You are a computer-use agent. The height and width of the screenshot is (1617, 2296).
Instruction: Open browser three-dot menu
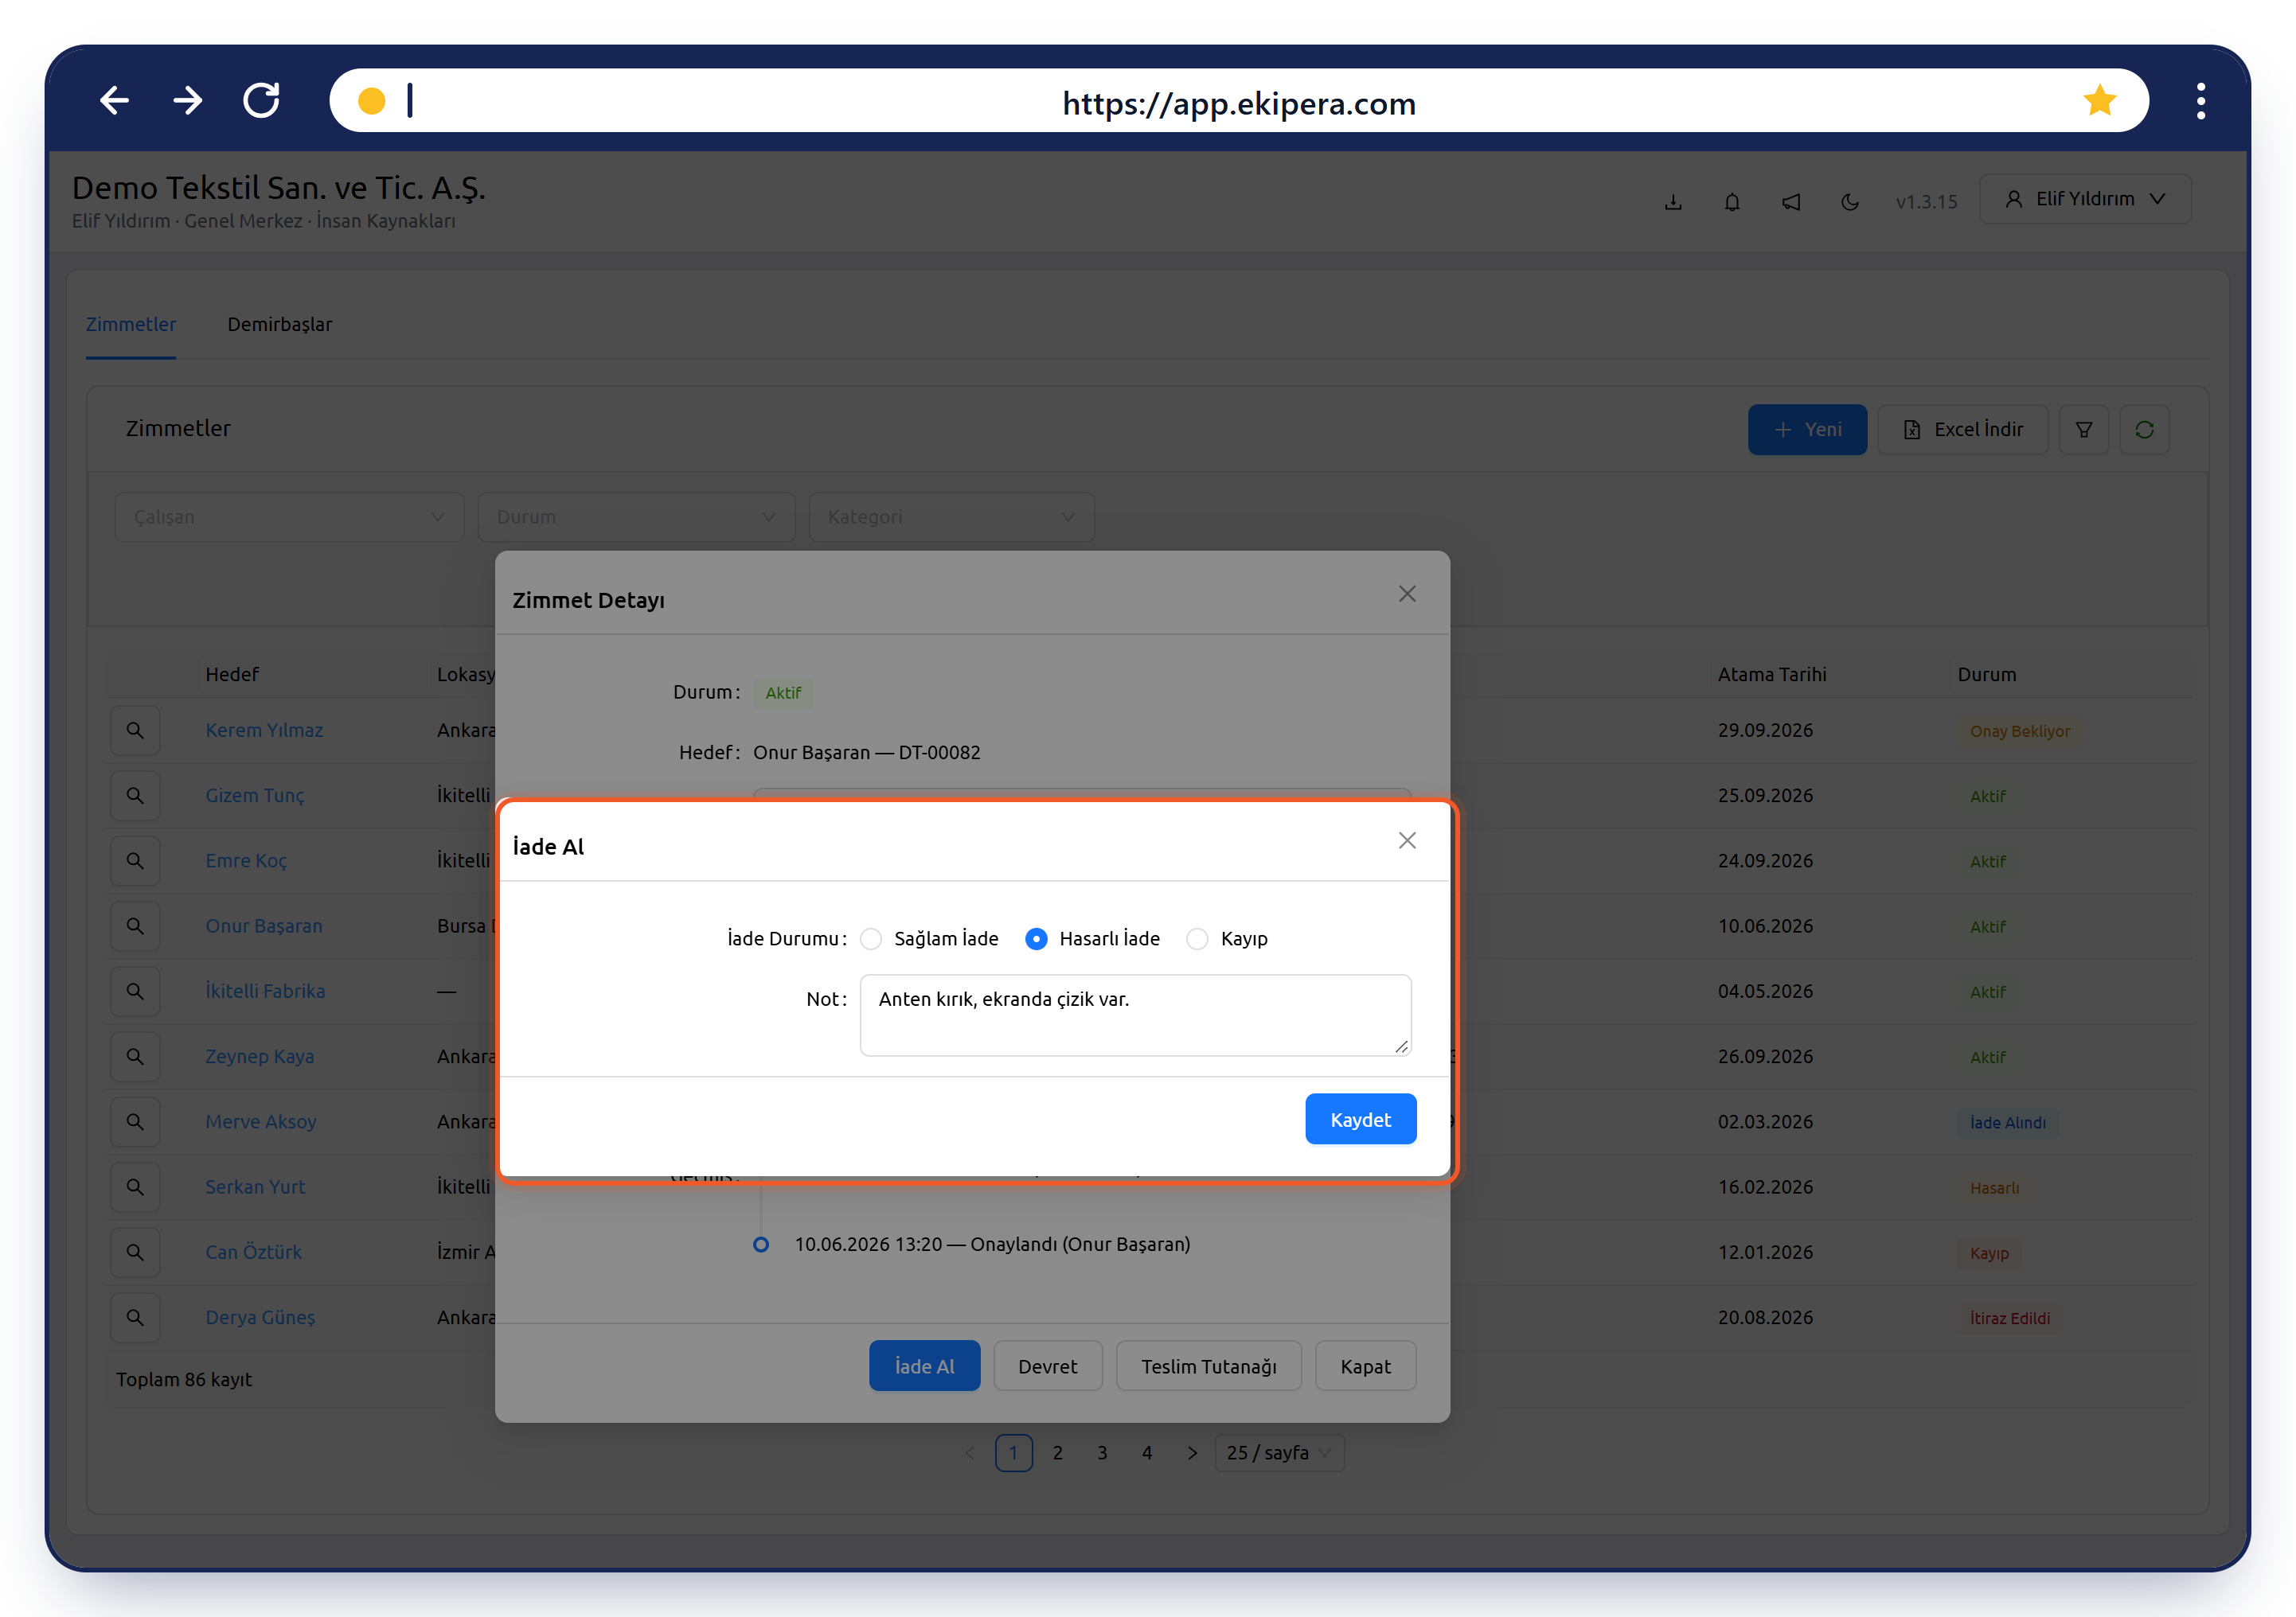tap(2200, 101)
